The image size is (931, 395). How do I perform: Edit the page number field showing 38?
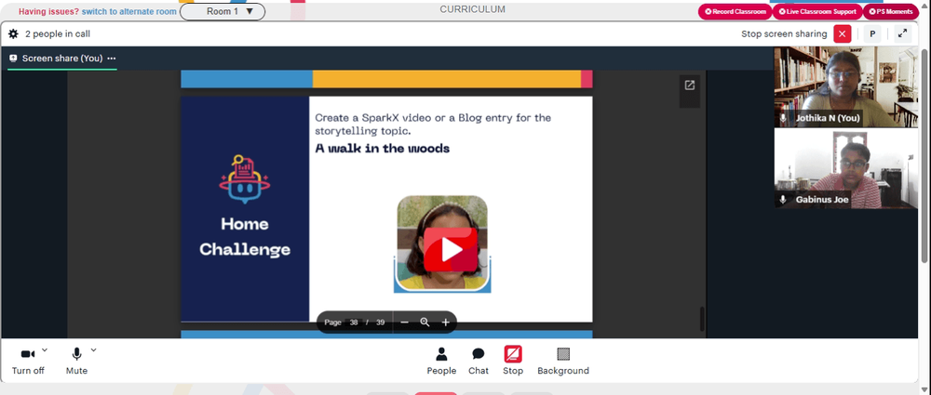(x=354, y=323)
